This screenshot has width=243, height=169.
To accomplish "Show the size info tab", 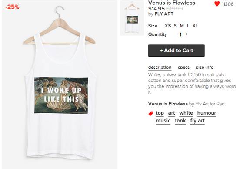I will tap(205, 68).
